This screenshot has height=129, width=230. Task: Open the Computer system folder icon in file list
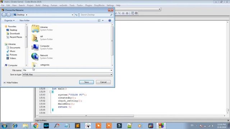tap(35, 47)
